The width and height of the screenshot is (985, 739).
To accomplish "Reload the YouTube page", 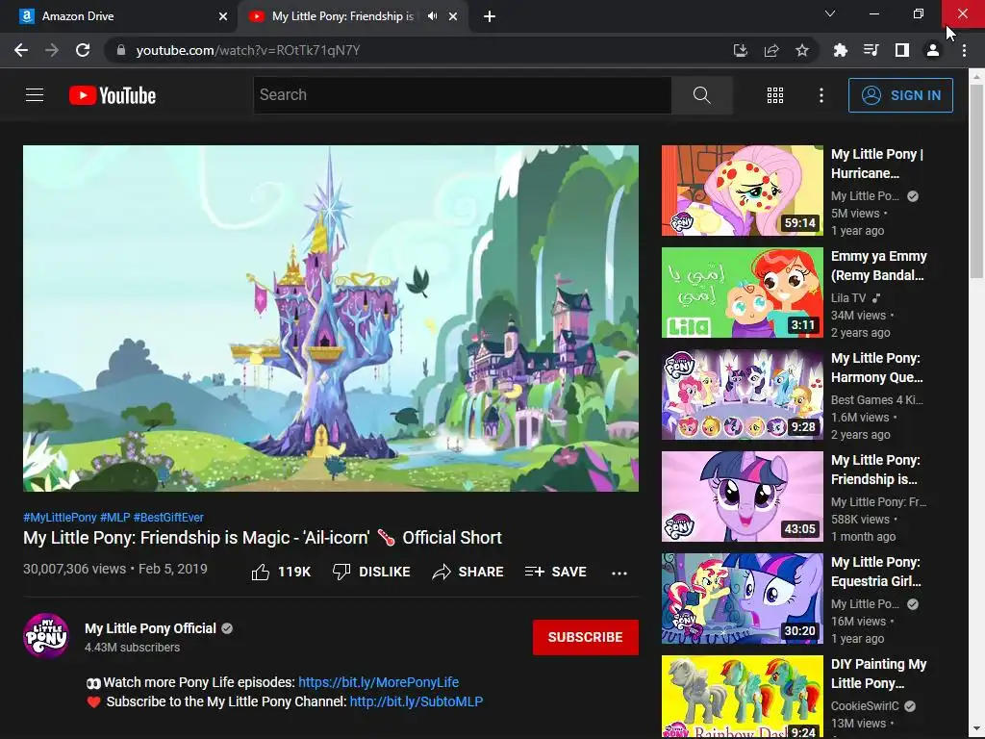I will point(83,50).
